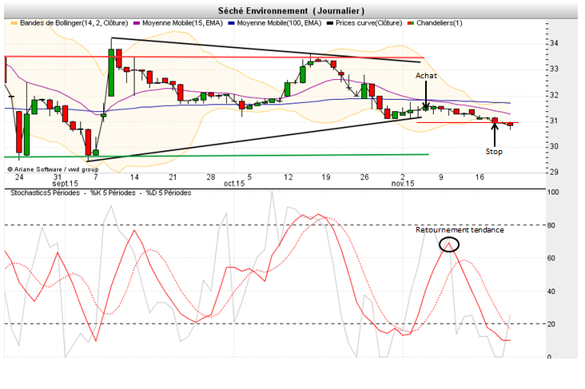Screen dimensions: 585x389
Task: Click the '%D 5 Périodes' indicator label
Action: (x=169, y=193)
